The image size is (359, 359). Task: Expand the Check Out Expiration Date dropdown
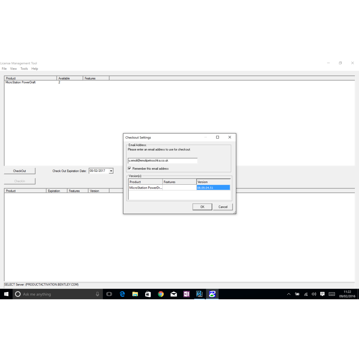[x=111, y=171]
